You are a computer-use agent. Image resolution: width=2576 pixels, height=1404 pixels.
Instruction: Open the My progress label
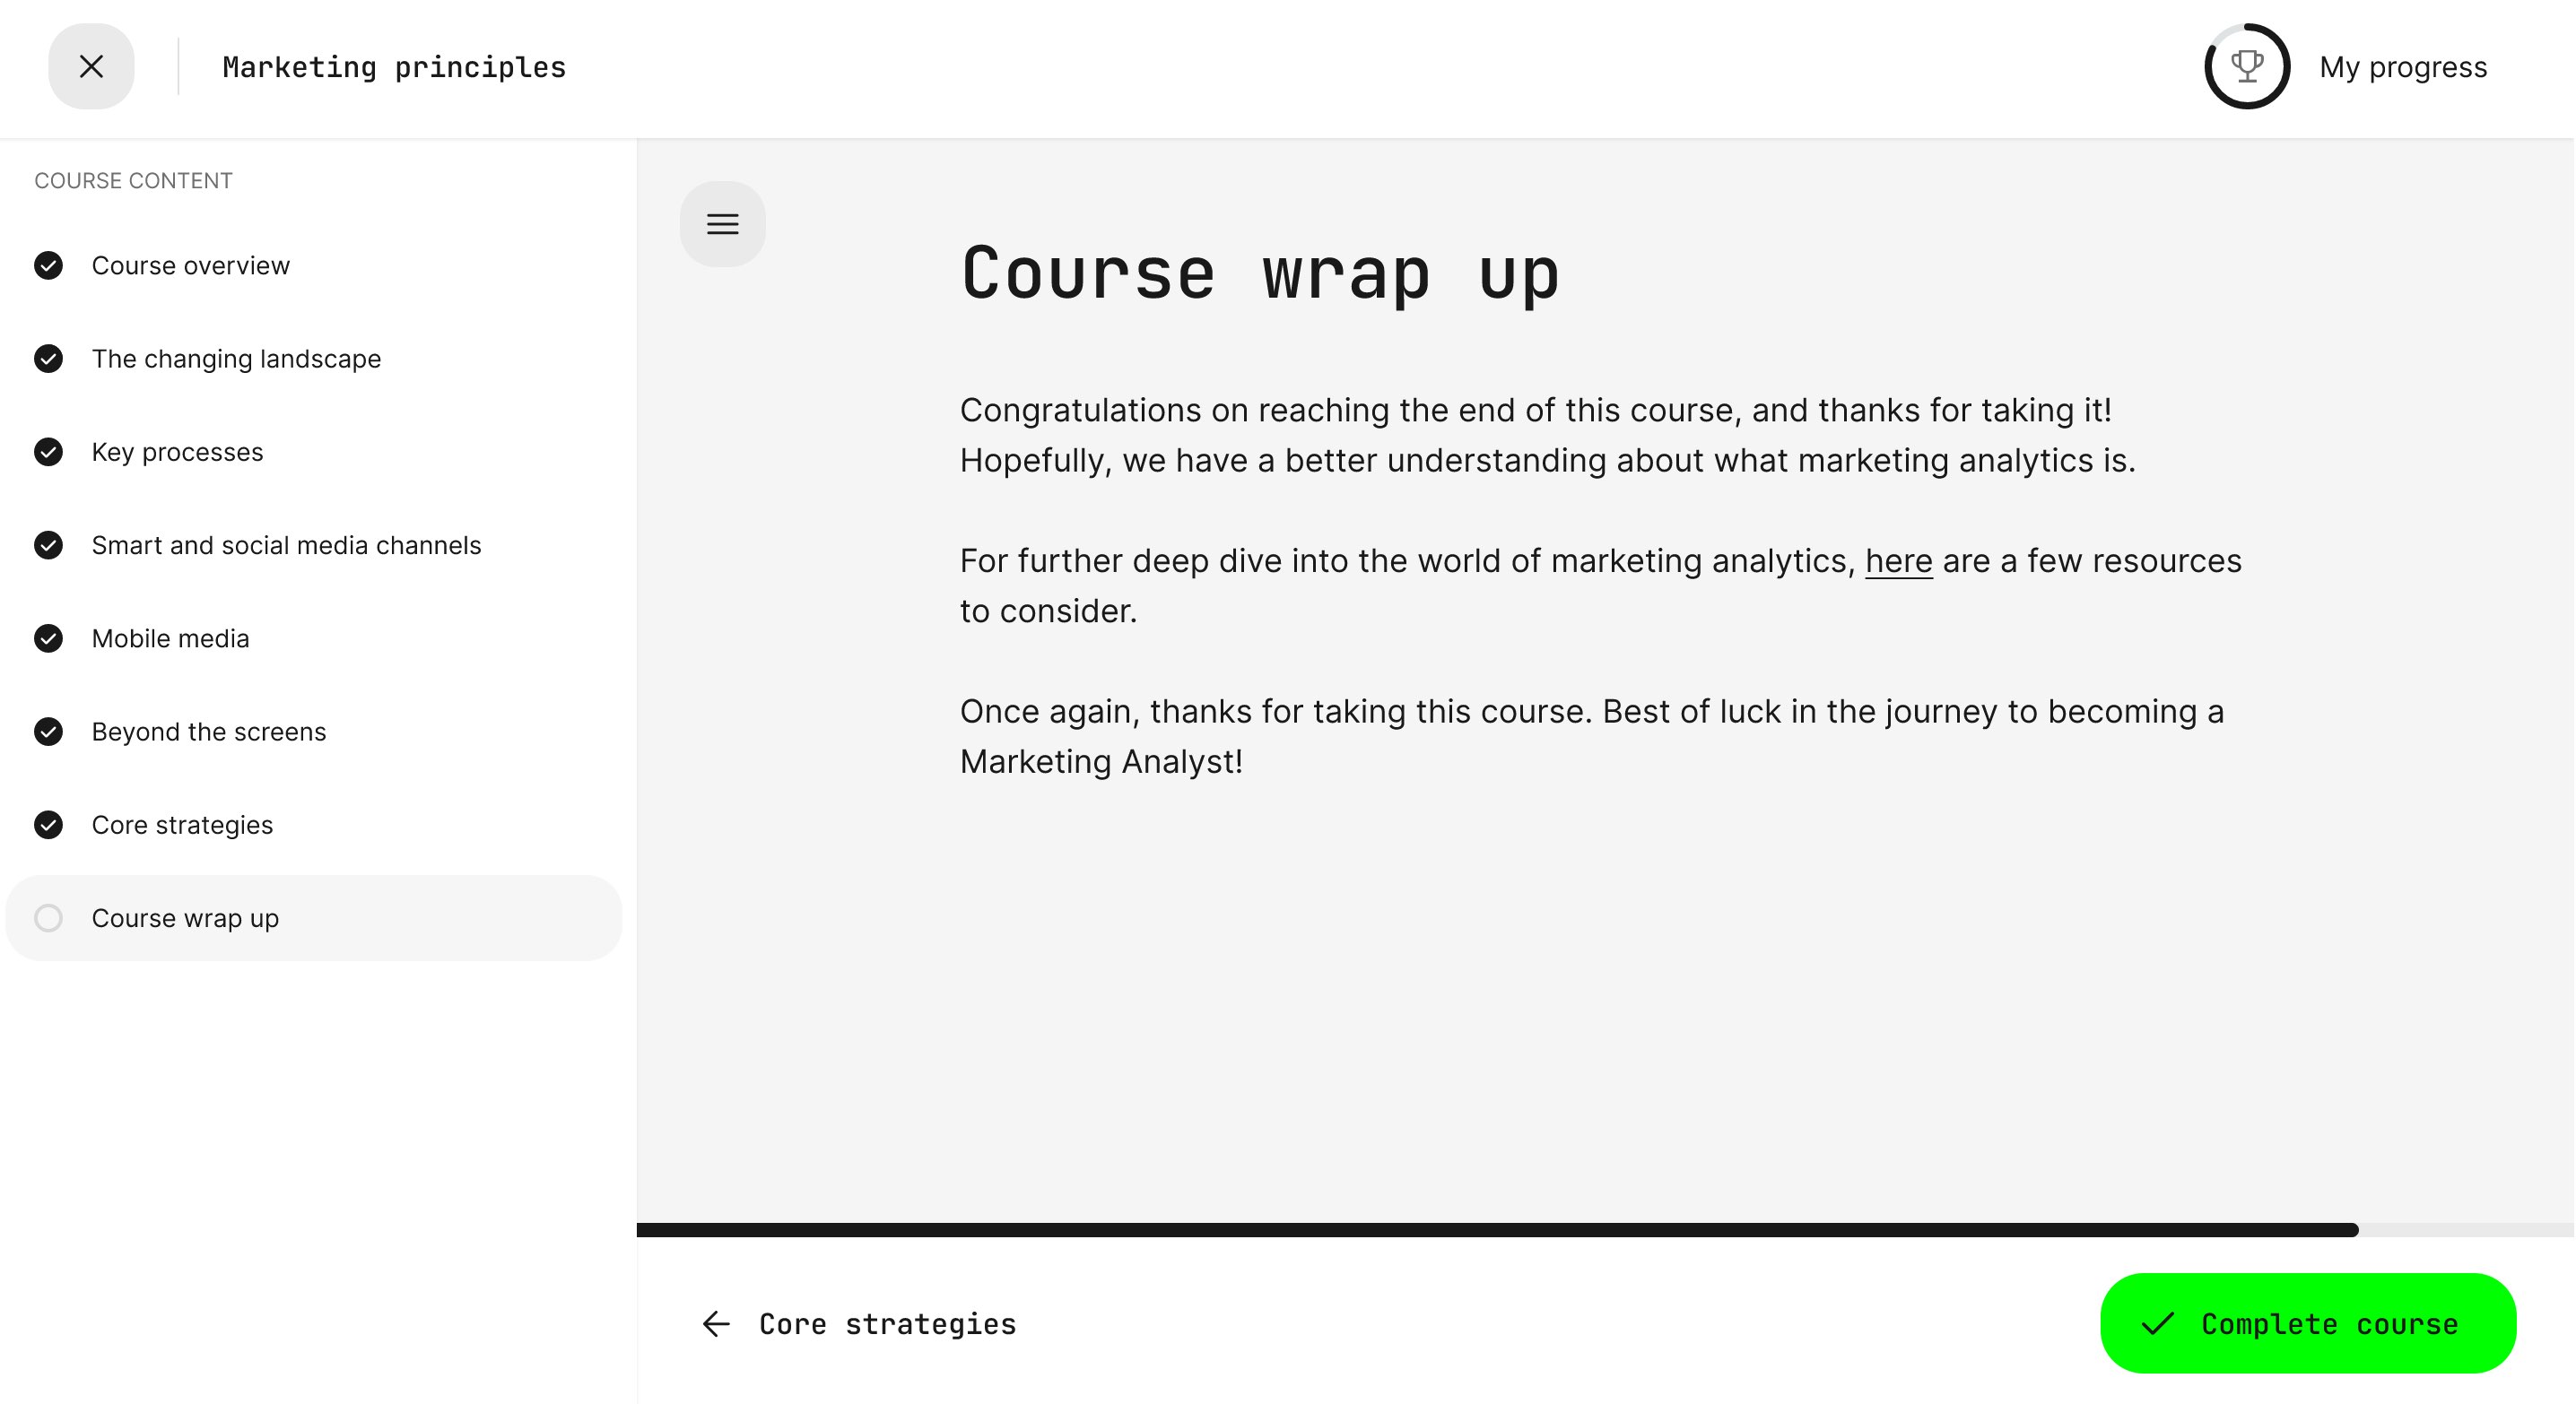pyautogui.click(x=2402, y=67)
